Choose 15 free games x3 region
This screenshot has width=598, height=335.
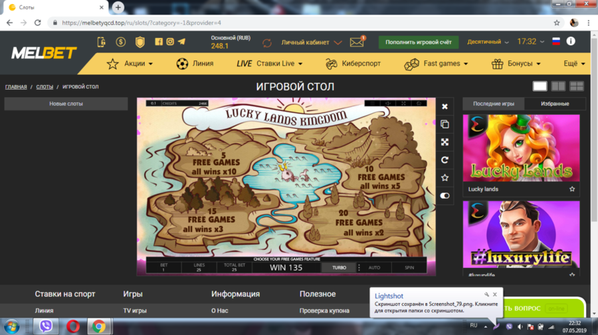click(x=211, y=220)
